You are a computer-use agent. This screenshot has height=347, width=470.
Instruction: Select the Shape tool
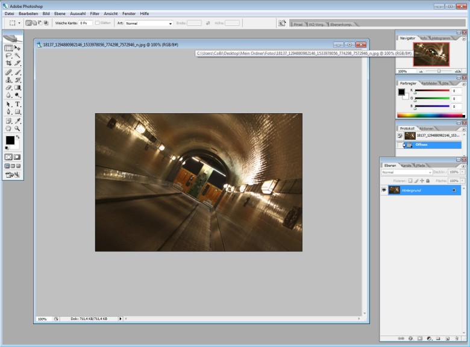[x=17, y=112]
